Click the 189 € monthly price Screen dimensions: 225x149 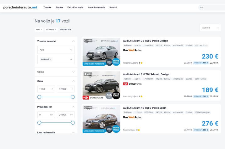[x=210, y=90]
